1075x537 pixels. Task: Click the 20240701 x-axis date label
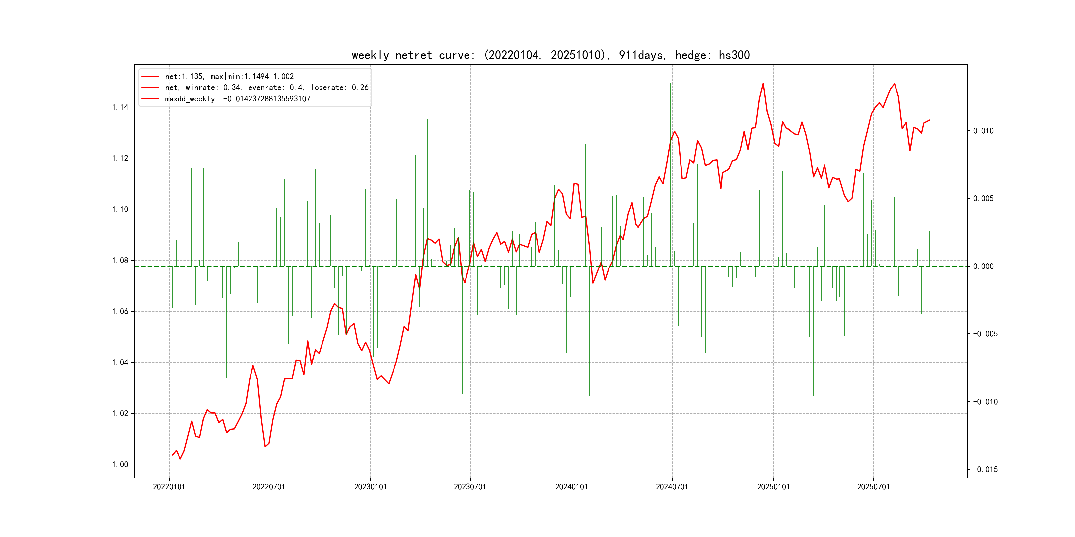(x=672, y=487)
